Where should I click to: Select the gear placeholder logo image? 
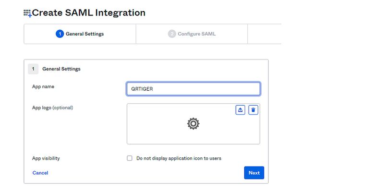point(193,124)
